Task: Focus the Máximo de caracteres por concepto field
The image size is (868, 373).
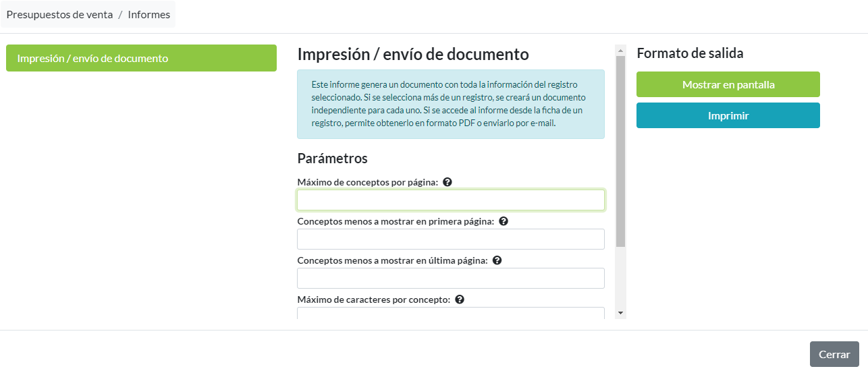Action: (450, 312)
